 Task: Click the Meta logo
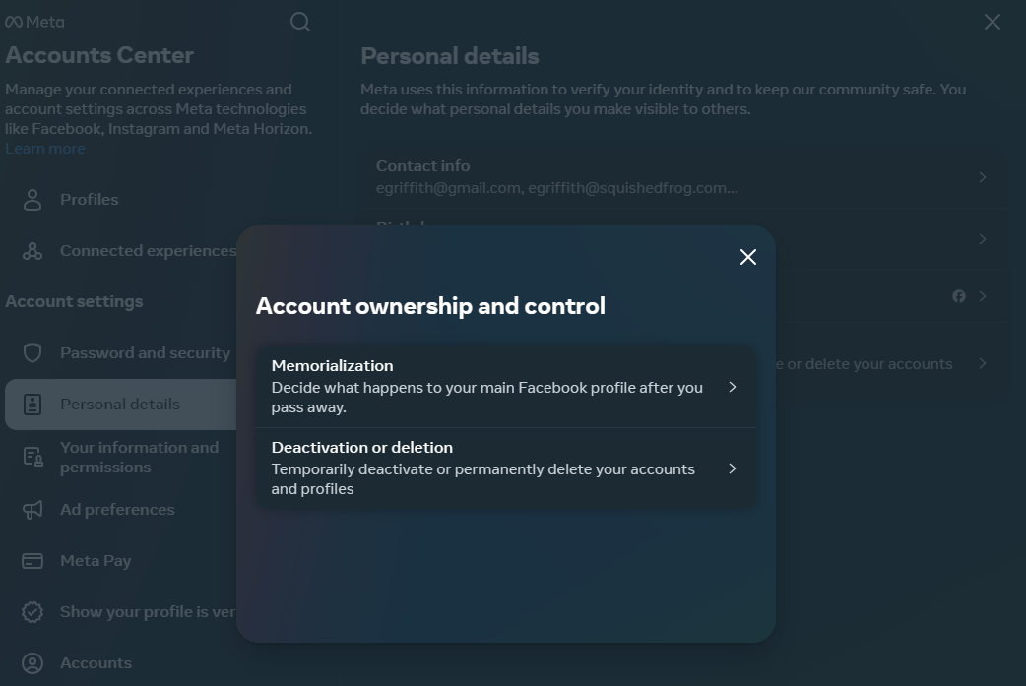tap(34, 22)
